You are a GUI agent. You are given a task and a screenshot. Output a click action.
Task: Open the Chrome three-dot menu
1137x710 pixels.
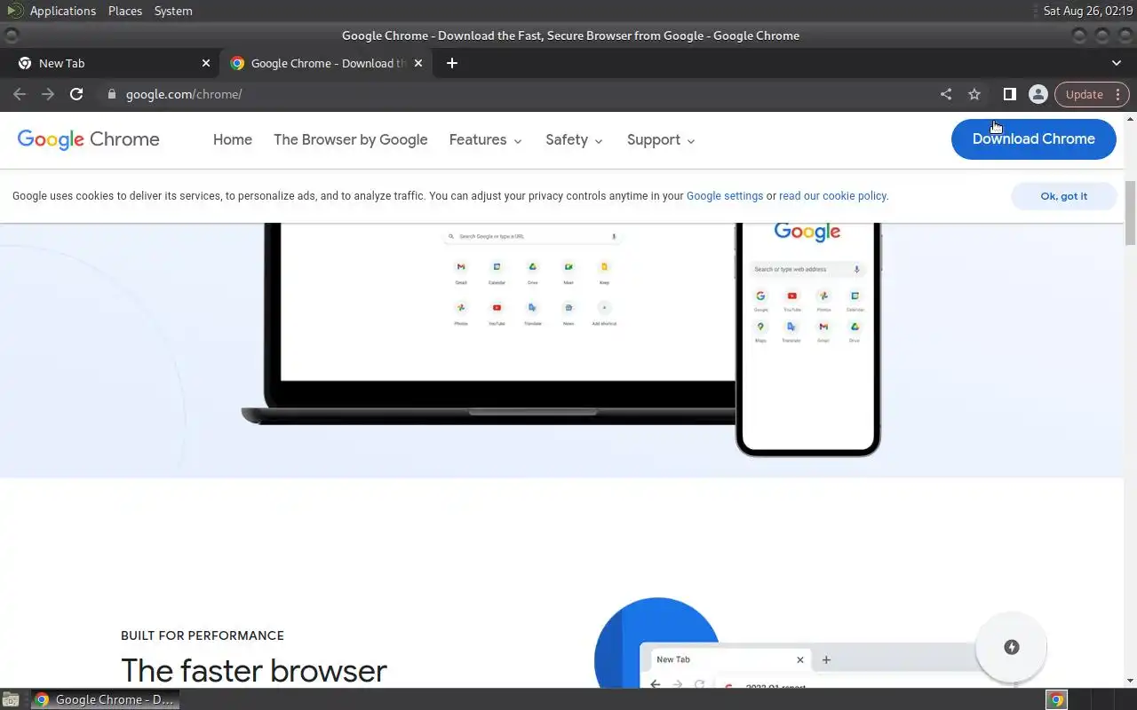coord(1118,94)
